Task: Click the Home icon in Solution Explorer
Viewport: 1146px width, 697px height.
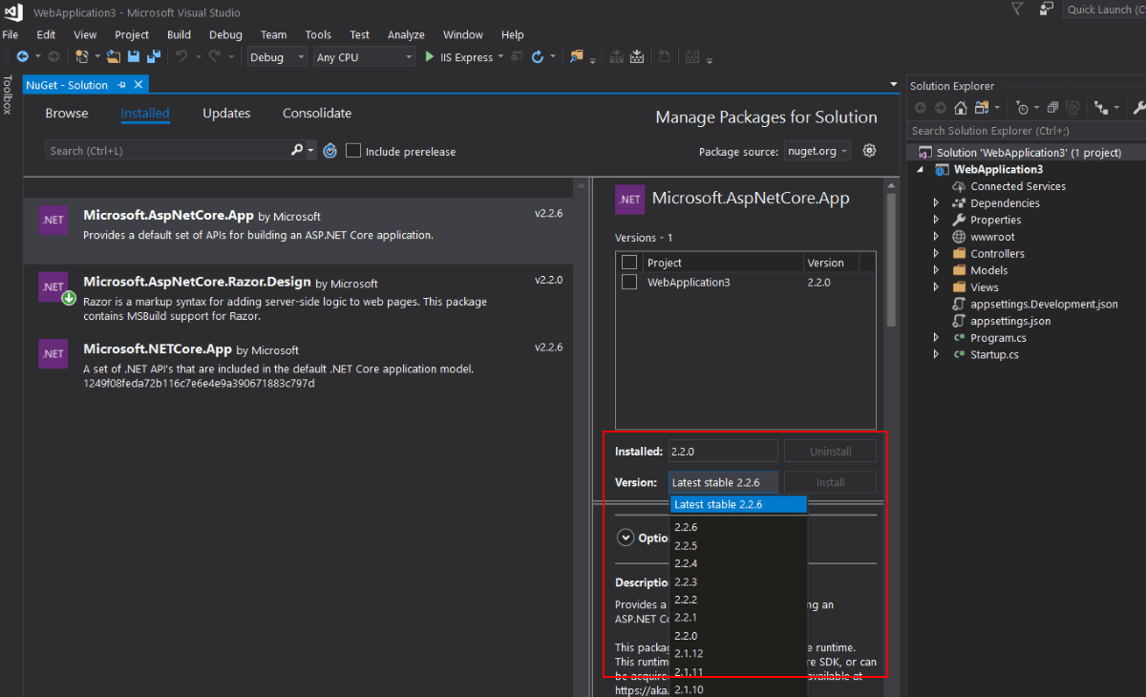Action: coord(961,108)
